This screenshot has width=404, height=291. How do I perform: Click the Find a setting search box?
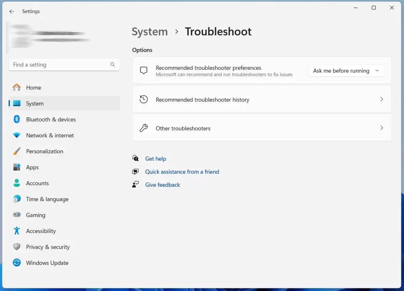(64, 65)
